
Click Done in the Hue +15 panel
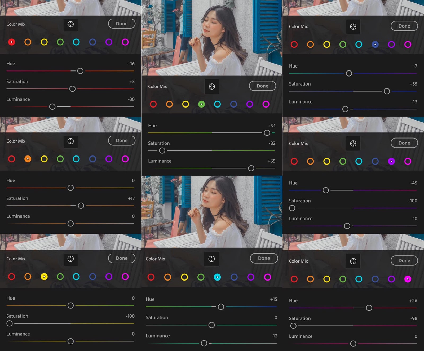264,258
